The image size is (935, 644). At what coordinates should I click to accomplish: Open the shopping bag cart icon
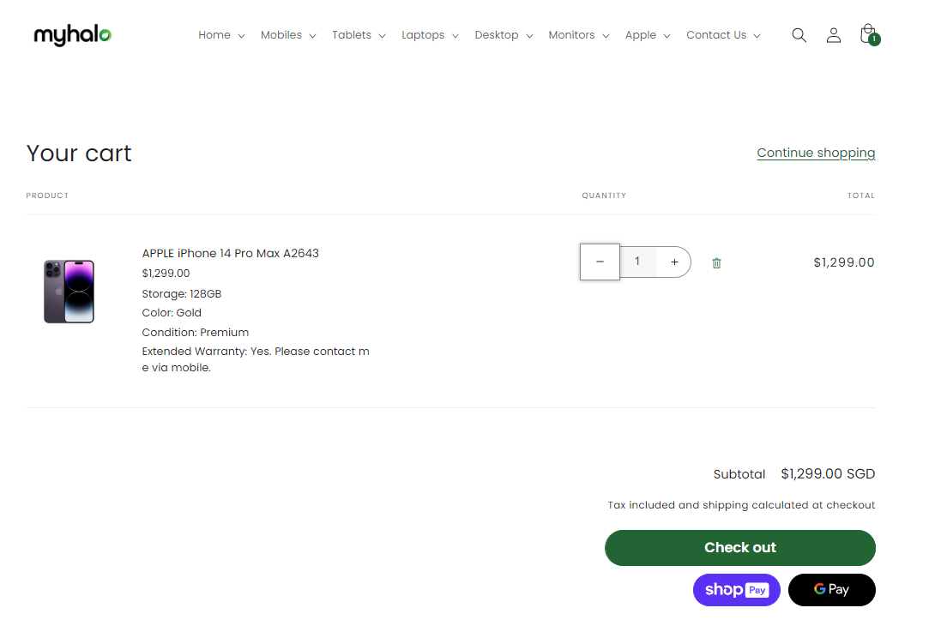(868, 35)
